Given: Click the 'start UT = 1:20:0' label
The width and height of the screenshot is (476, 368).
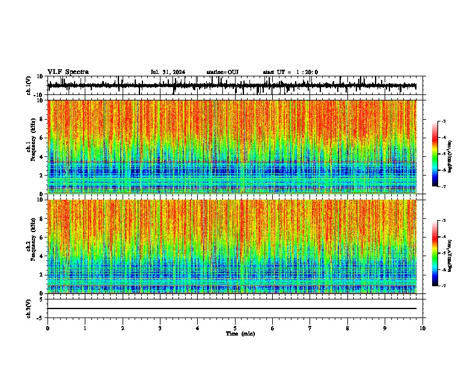Looking at the screenshot, I should 290,72.
